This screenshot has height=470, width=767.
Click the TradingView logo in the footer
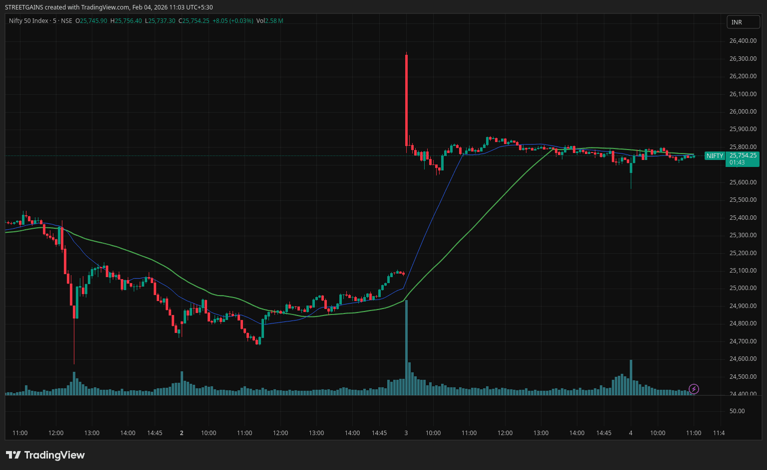click(x=45, y=455)
